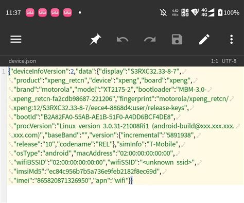Tap the battery 100% indicator
Image resolution: width=244 pixels, height=203 pixels.
pyautogui.click(x=229, y=12)
